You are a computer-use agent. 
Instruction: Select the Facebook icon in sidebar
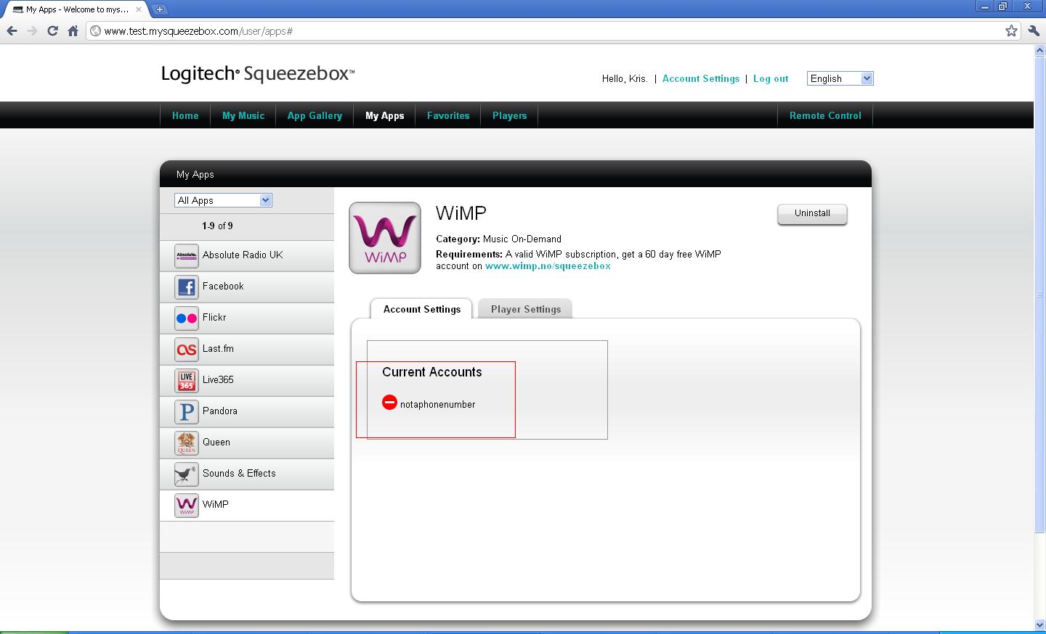click(187, 287)
